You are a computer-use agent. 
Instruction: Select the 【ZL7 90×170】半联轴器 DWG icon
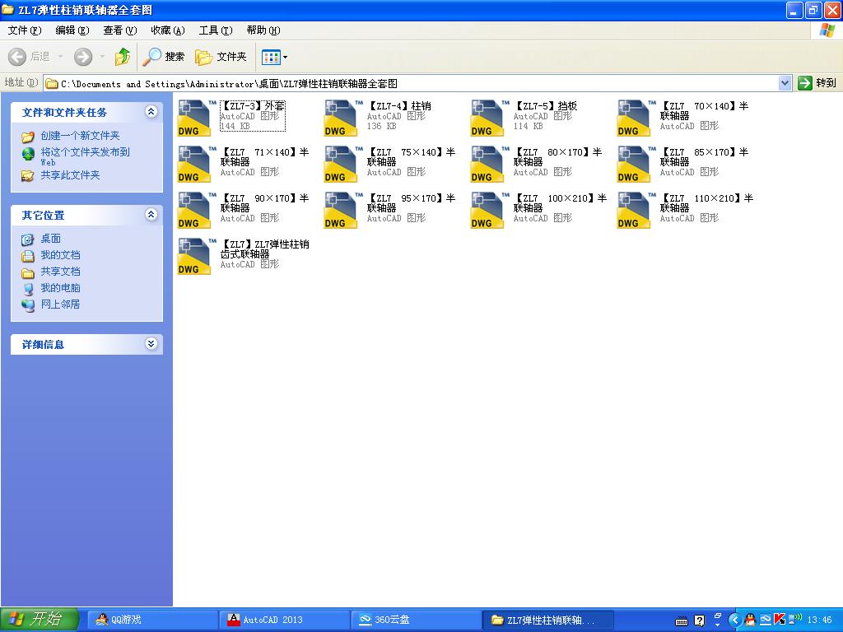click(194, 211)
